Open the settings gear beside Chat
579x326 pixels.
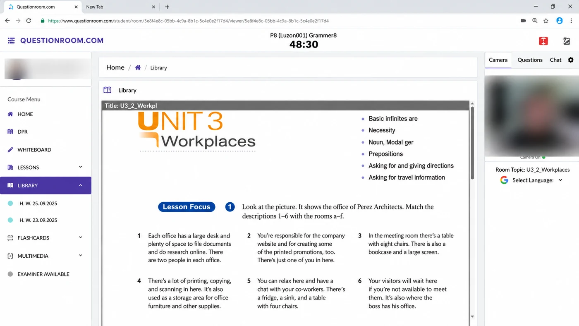tap(571, 60)
